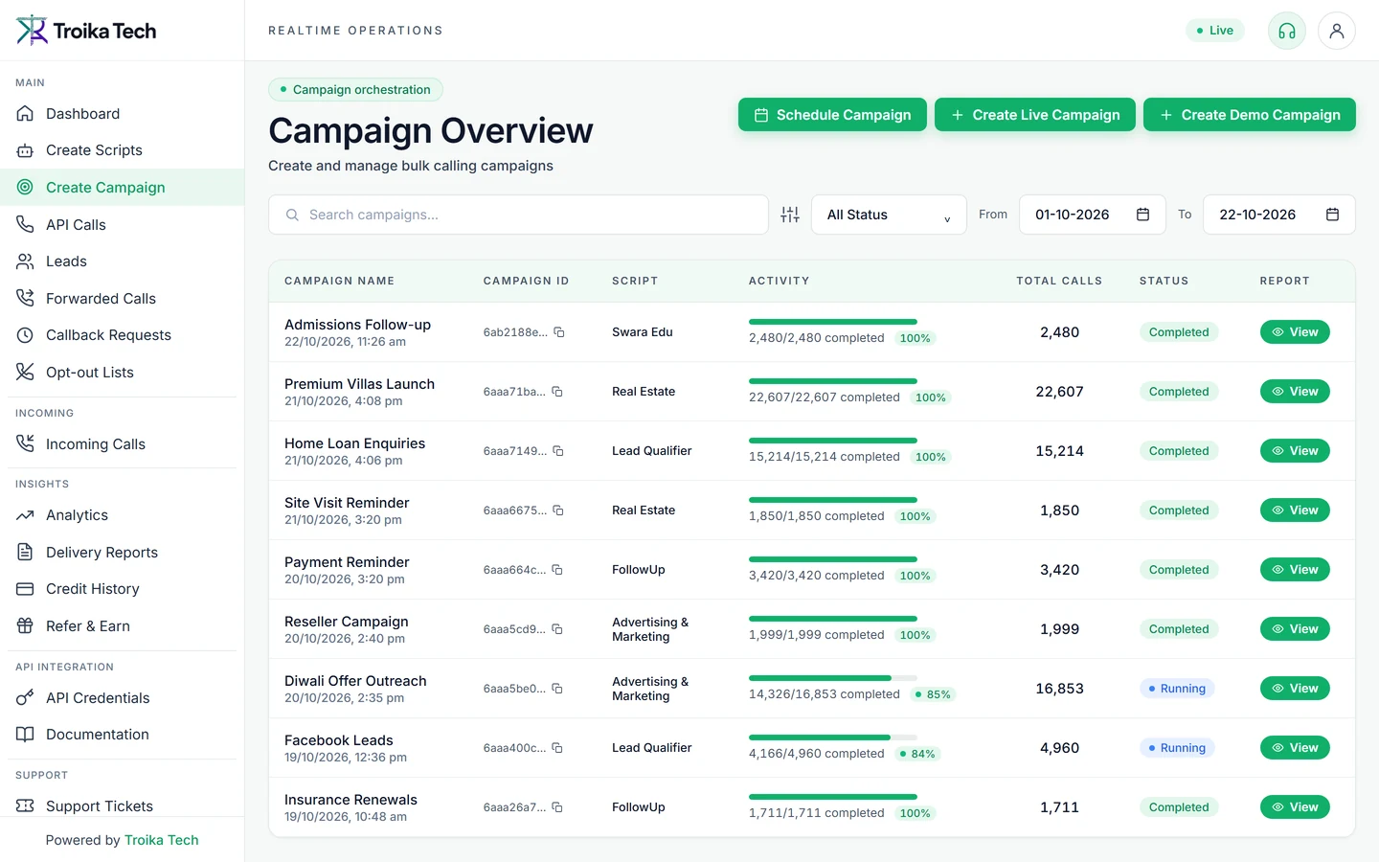
Task: Copy campaign ID 6aaa71ba
Action: [557, 392]
